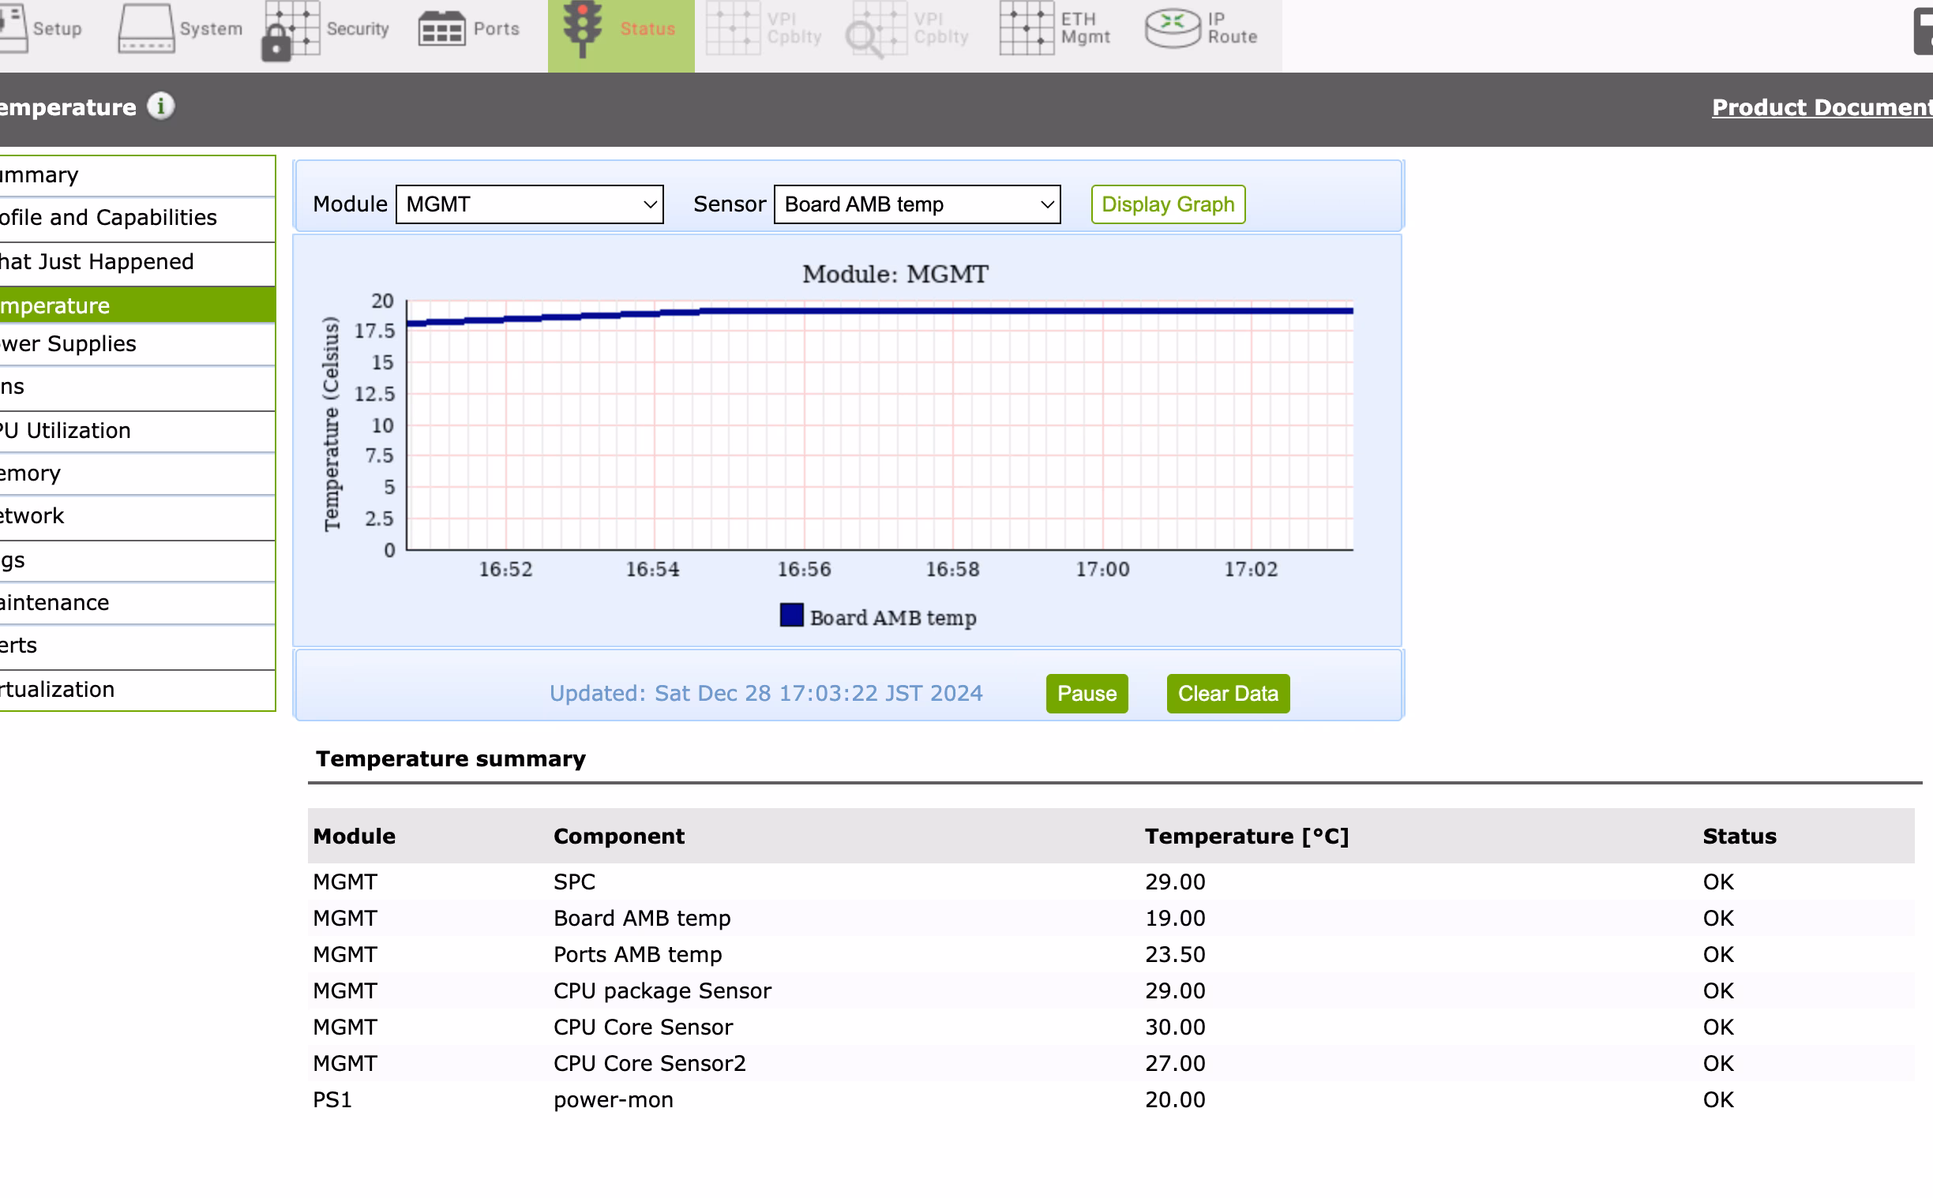
Task: Click the Status column header
Action: (1740, 836)
